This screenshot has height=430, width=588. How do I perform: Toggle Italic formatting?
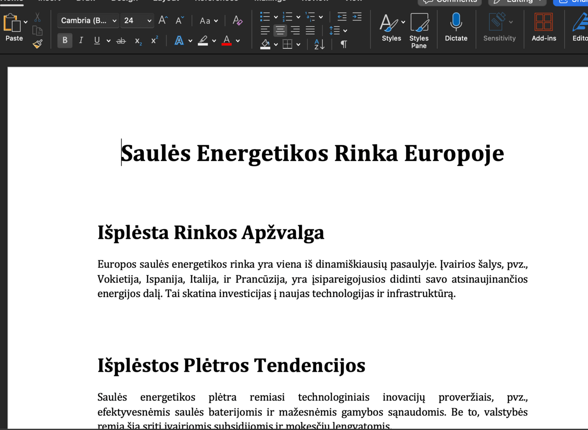(x=81, y=40)
